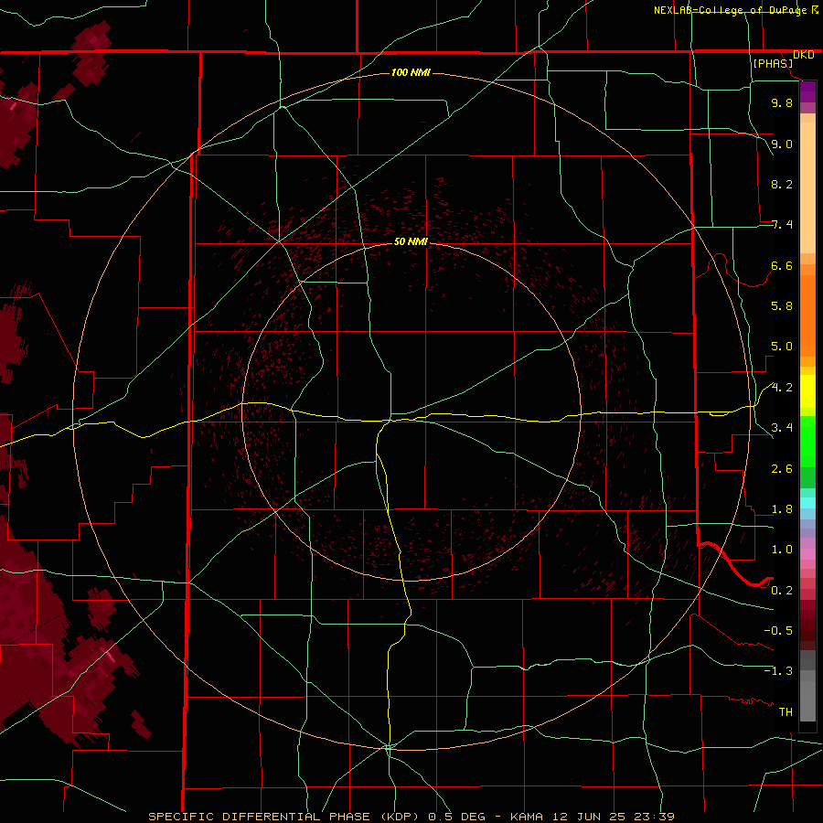The height and width of the screenshot is (823, 823).
Task: Click the TH label on the legend
Action: point(786,712)
